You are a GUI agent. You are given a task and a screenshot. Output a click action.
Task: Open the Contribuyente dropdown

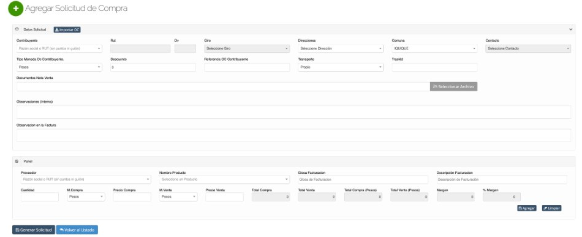(59, 48)
